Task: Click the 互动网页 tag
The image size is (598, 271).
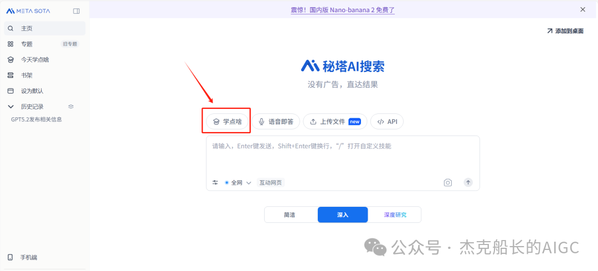Action: tap(271, 183)
